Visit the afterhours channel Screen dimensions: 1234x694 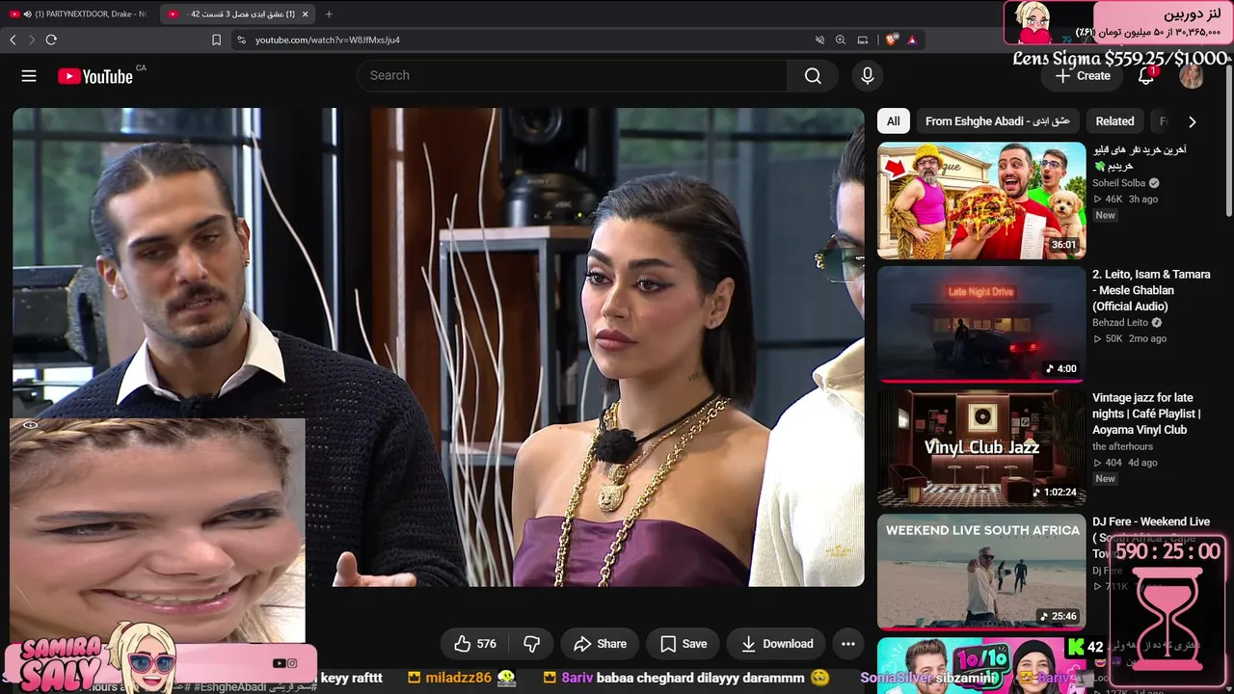(1122, 446)
